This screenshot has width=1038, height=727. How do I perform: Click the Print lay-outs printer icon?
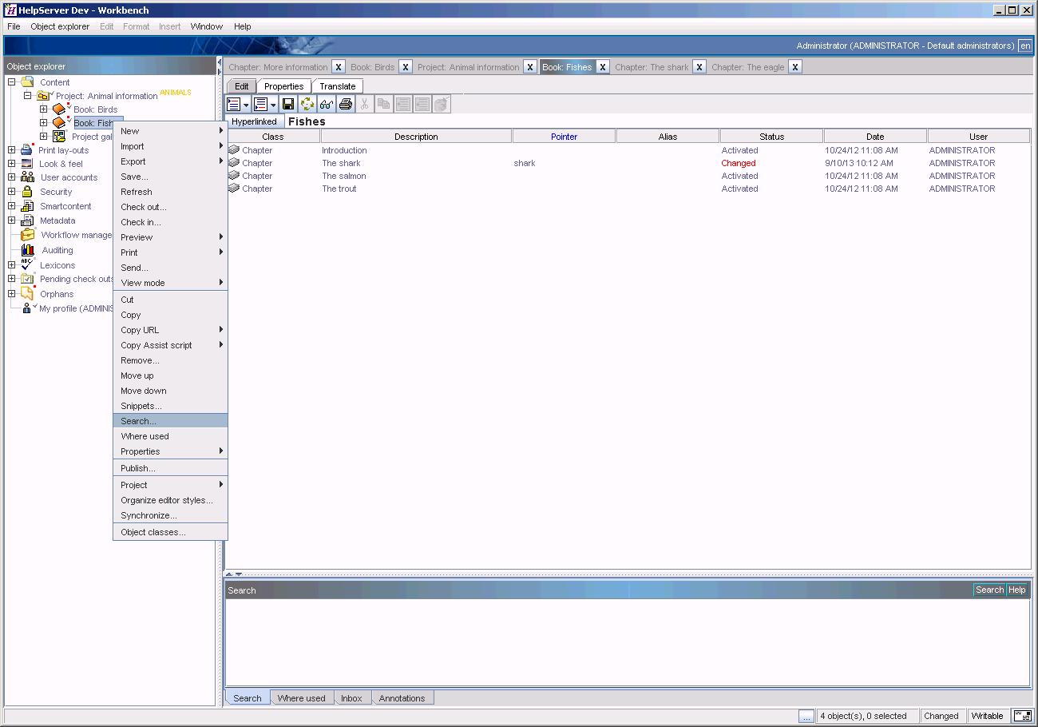pos(26,149)
